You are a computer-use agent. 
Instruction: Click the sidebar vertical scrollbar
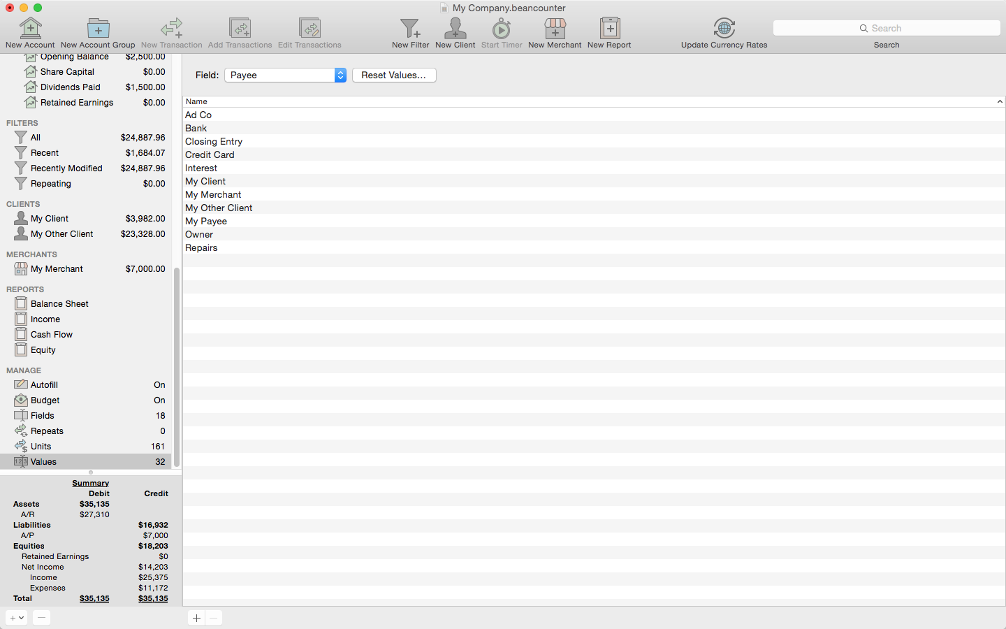(177, 367)
